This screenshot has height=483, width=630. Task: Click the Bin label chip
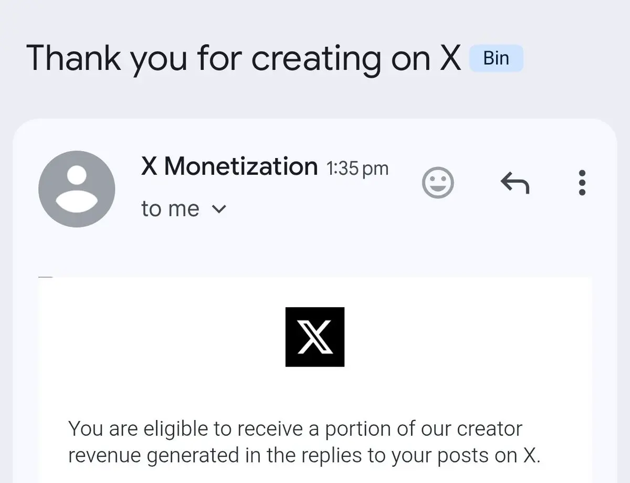pyautogui.click(x=496, y=58)
